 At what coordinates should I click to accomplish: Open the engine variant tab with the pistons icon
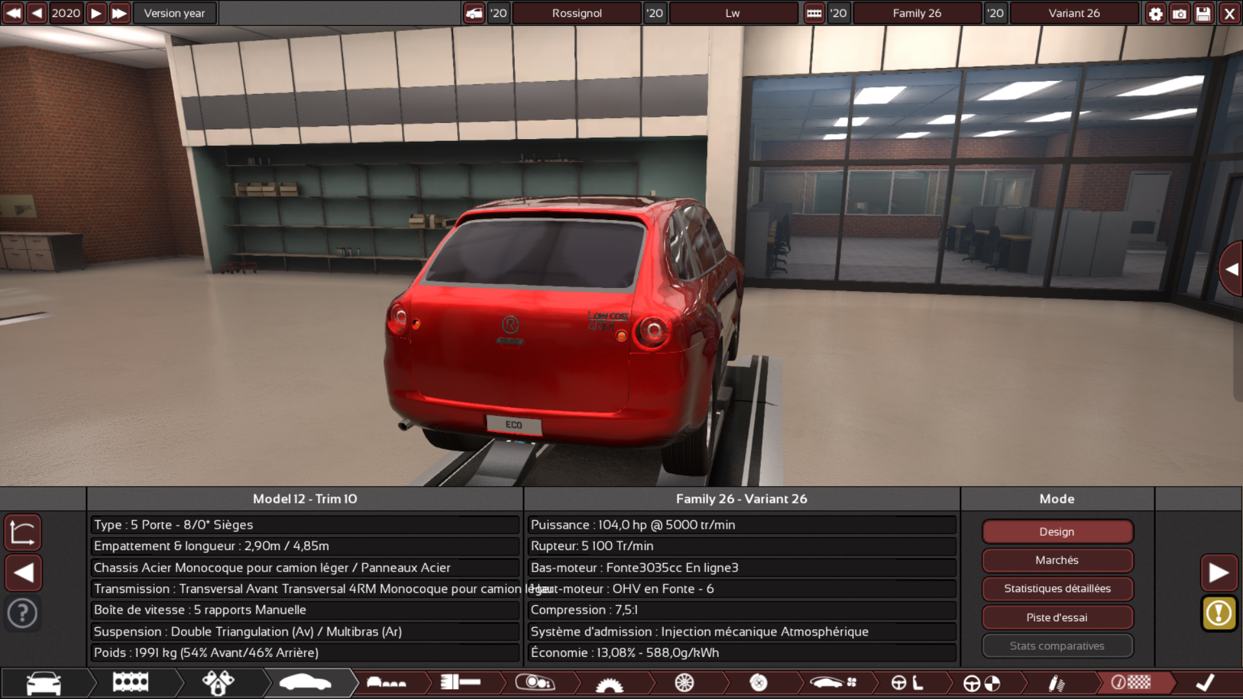218,683
